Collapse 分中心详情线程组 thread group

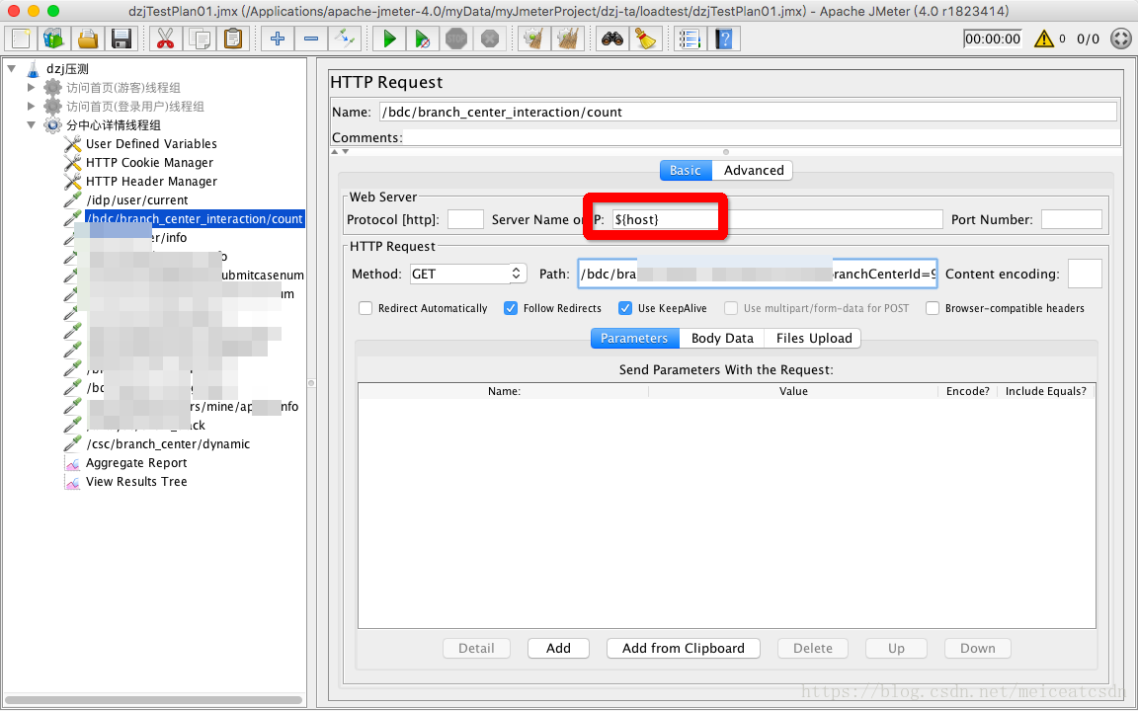(31, 124)
